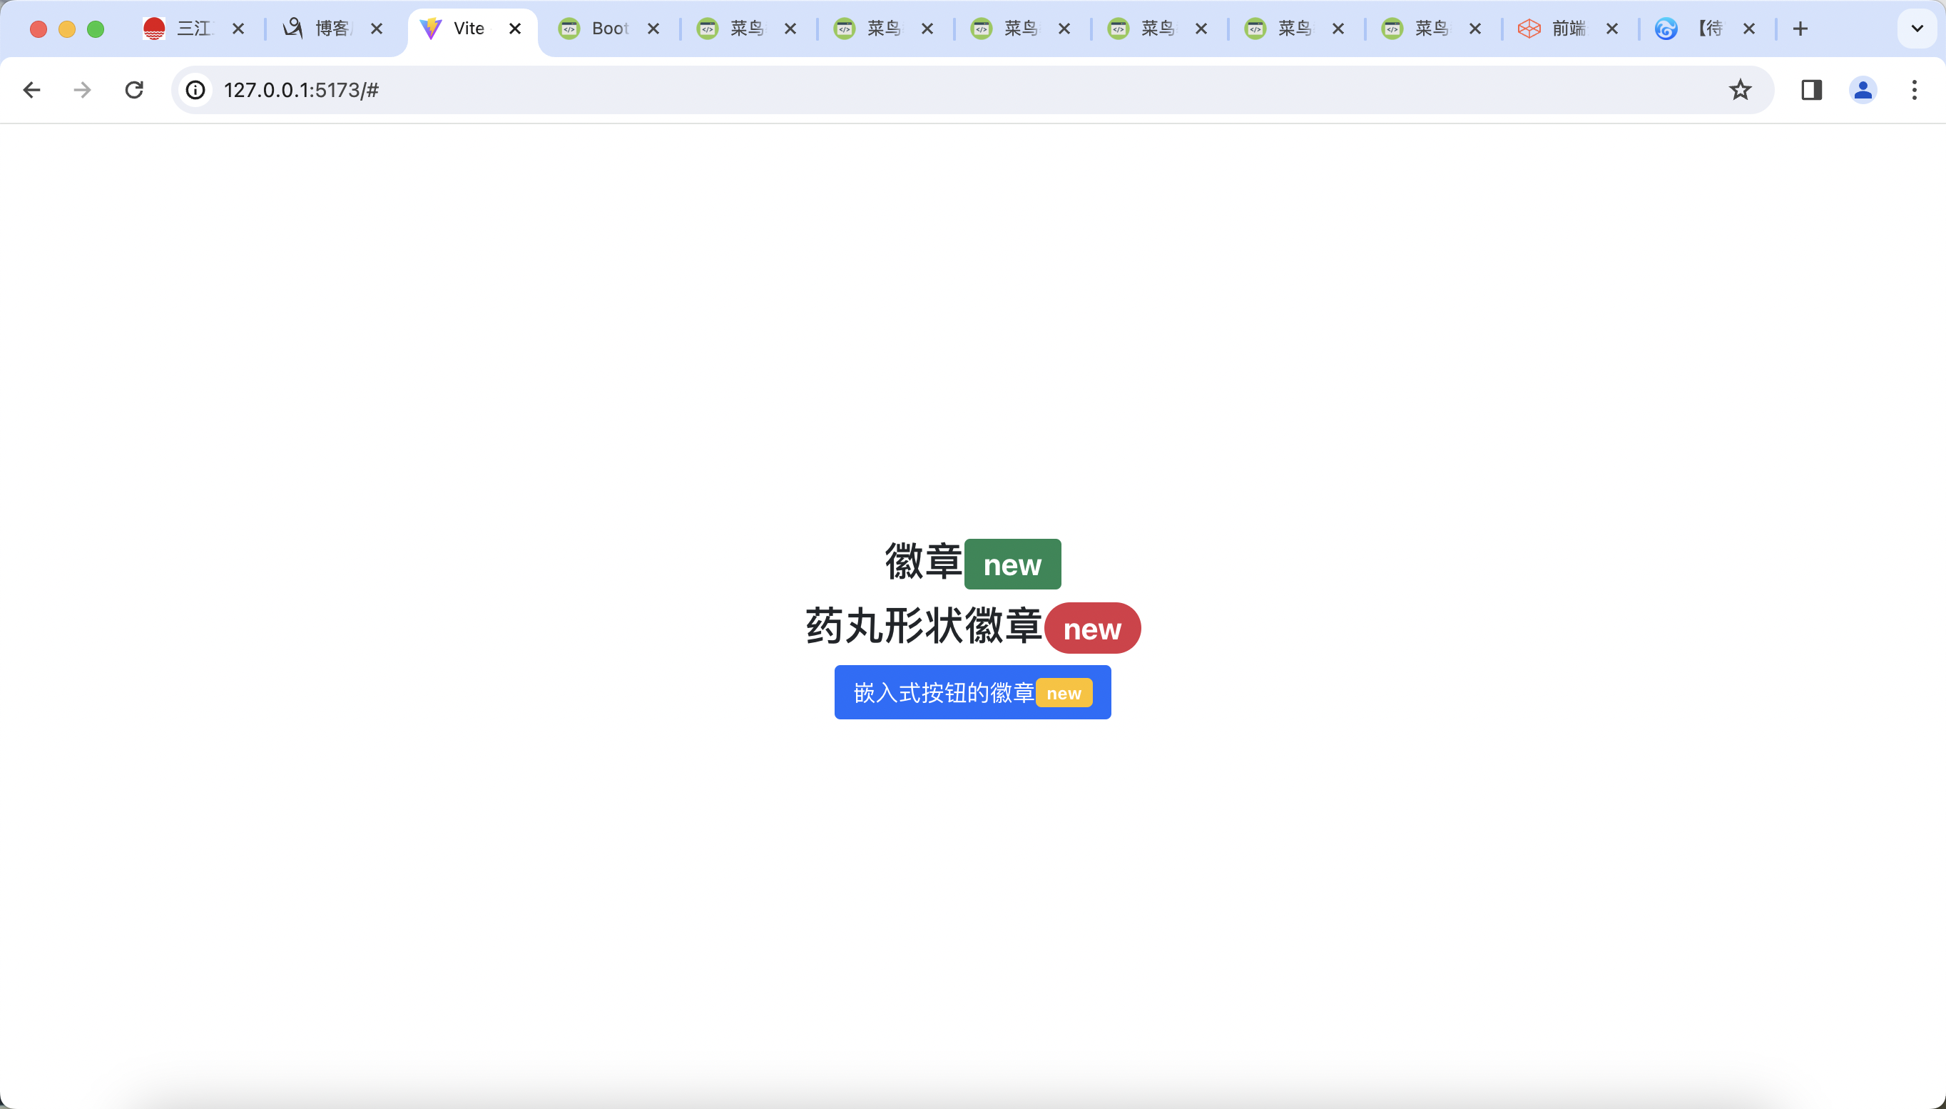Viewport: 1946px width, 1109px height.
Task: Open the browser side panel
Action: tap(1811, 90)
